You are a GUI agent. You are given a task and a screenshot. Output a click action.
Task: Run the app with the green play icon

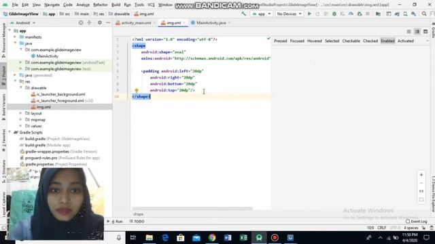(309, 14)
